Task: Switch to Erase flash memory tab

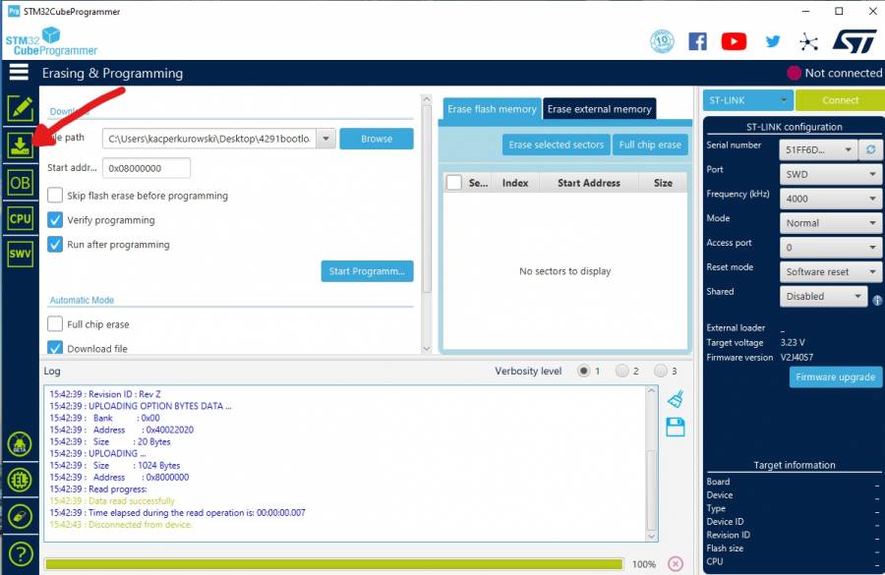Action: click(x=492, y=109)
